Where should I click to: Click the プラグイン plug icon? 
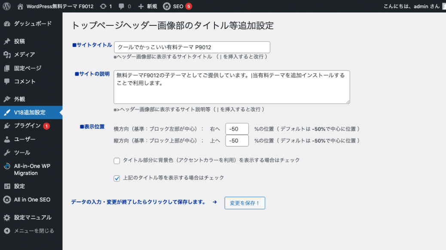[x=7, y=126]
